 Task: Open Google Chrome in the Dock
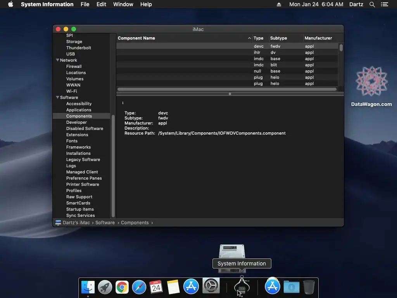[122, 287]
